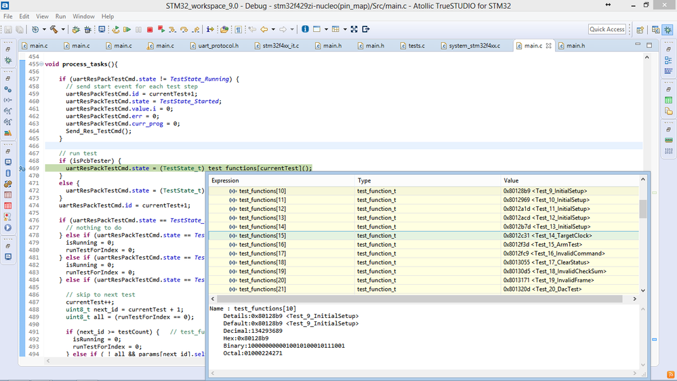This screenshot has width=677, height=381.
Task: Select the test_functions[10] row
Action: [424, 191]
